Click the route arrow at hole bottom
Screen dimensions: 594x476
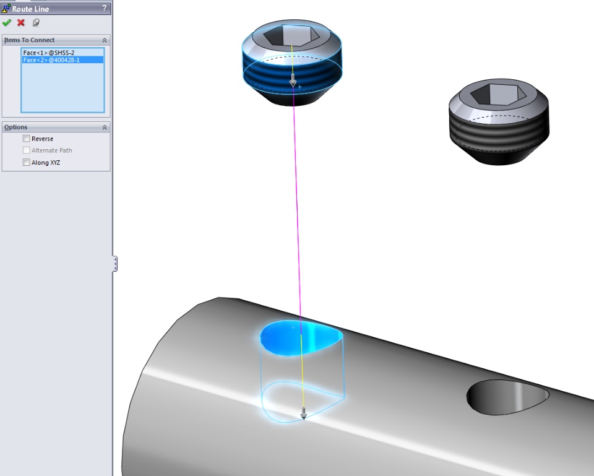(x=303, y=413)
